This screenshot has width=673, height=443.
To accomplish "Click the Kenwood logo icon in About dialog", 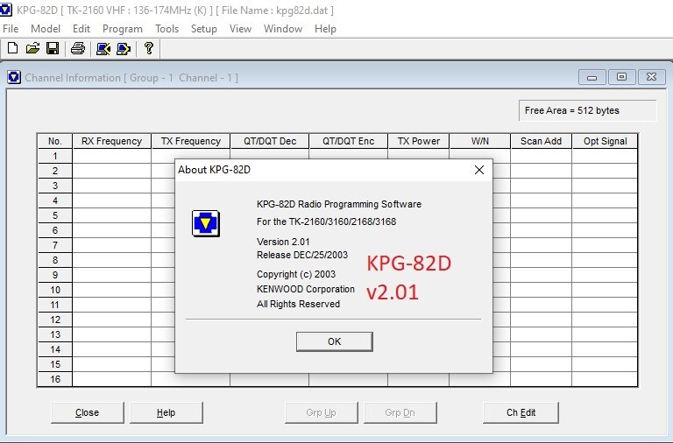I will (206, 223).
